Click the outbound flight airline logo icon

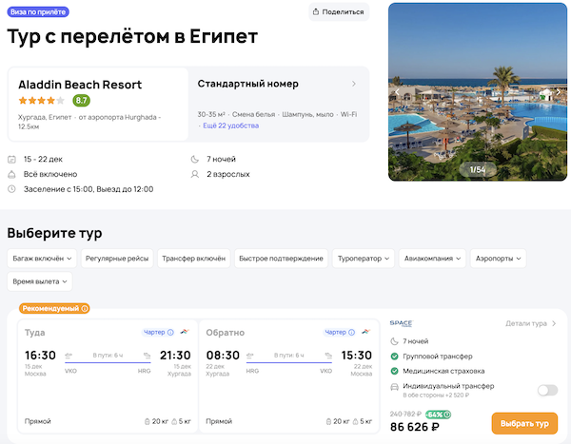tap(184, 333)
